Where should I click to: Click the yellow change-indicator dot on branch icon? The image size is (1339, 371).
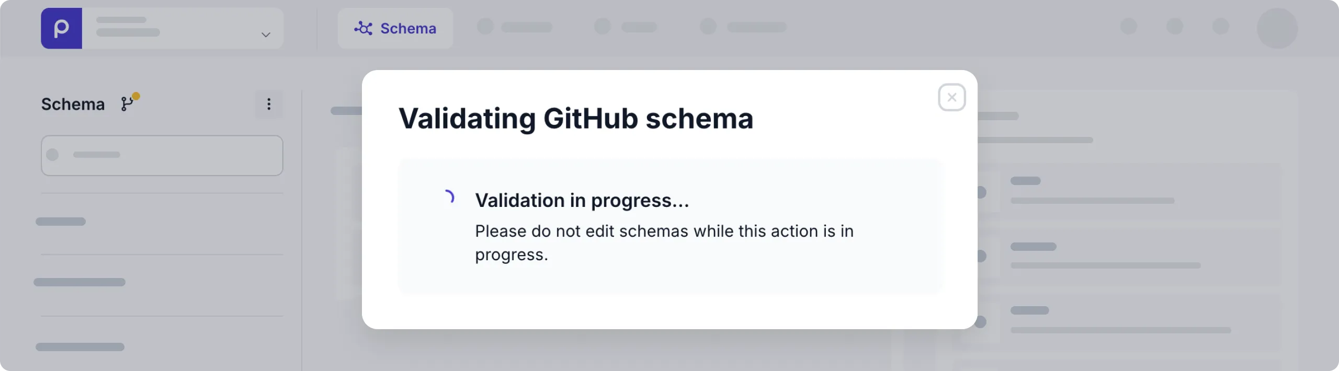135,95
